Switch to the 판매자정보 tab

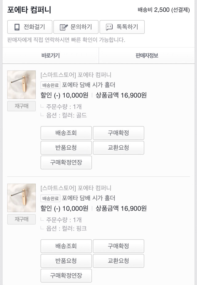coord(147,56)
